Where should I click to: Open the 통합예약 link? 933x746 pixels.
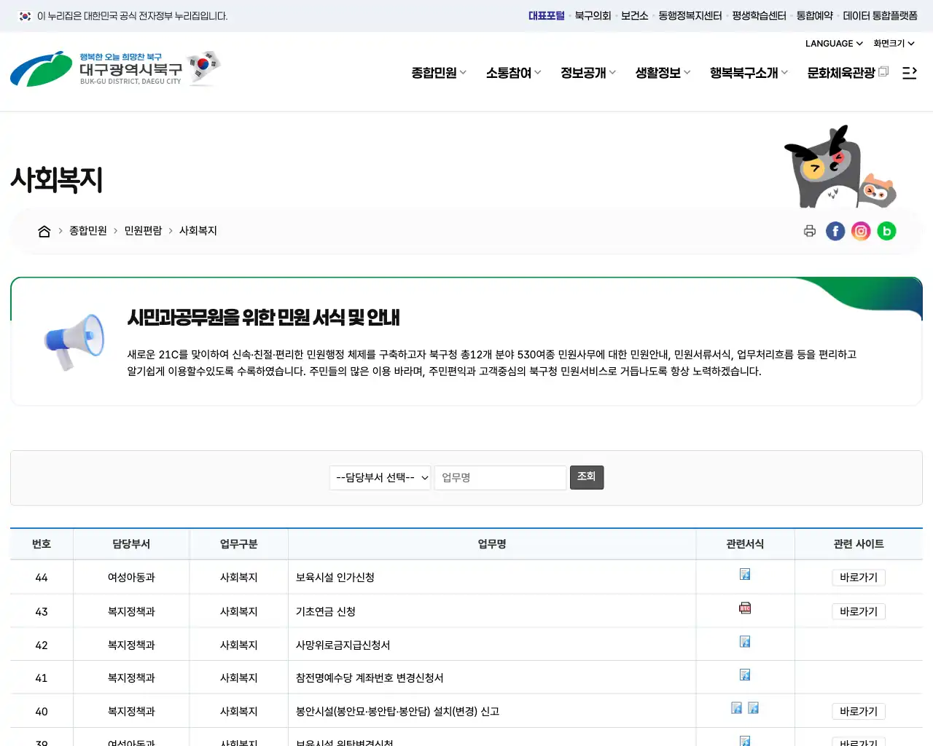815,15
